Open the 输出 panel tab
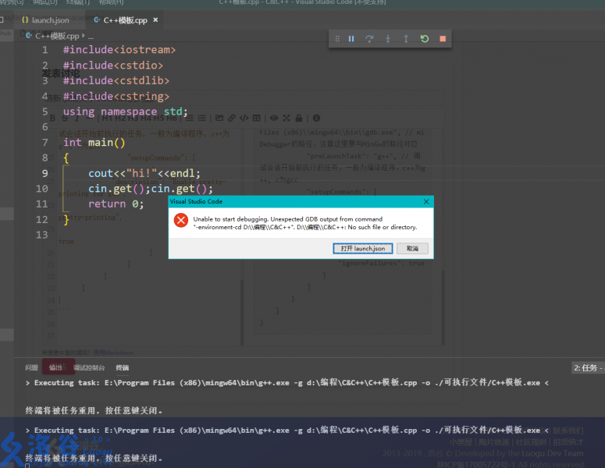This screenshot has height=468, width=605. point(56,367)
